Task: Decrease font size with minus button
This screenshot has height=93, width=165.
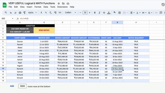Action: click(80, 13)
